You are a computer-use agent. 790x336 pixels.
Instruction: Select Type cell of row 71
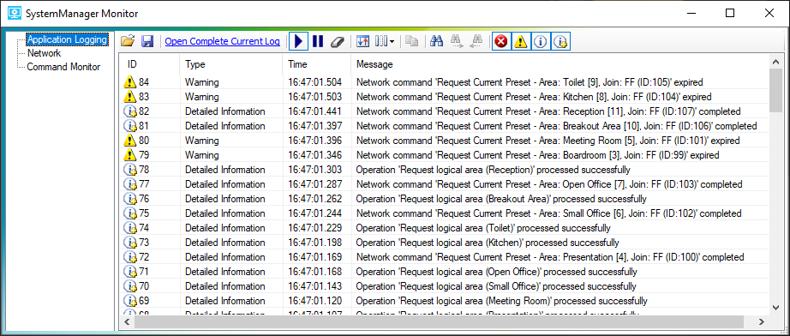pos(224,272)
